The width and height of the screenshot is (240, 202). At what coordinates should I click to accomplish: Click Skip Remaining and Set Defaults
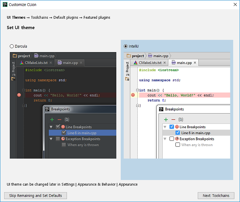36,196
